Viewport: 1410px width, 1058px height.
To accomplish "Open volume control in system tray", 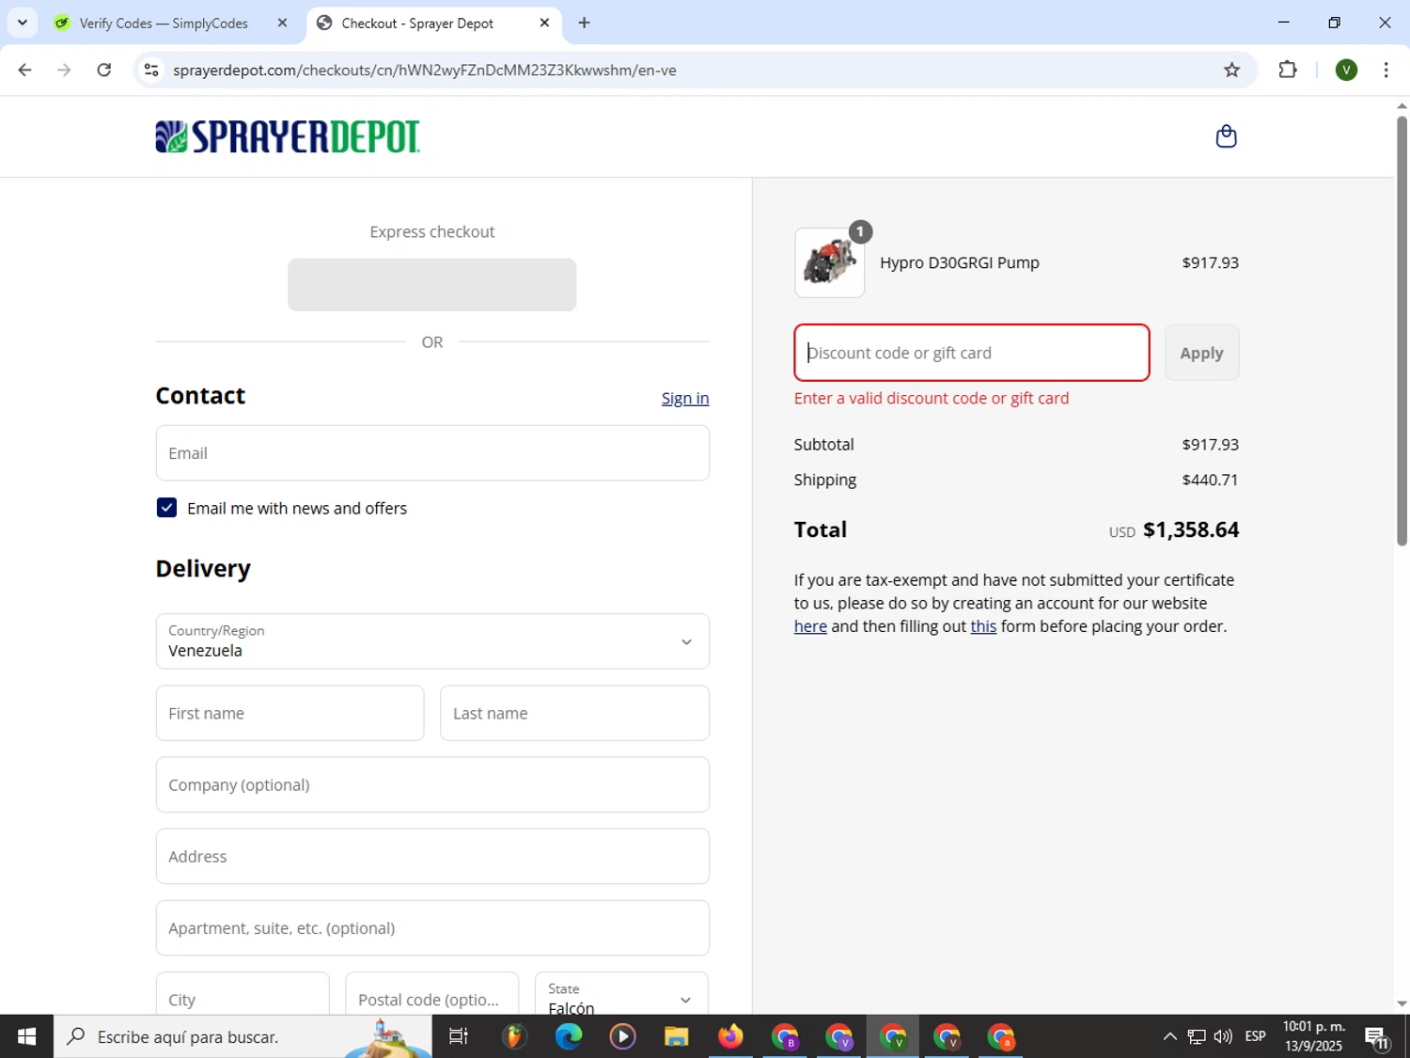I will (x=1223, y=1036).
